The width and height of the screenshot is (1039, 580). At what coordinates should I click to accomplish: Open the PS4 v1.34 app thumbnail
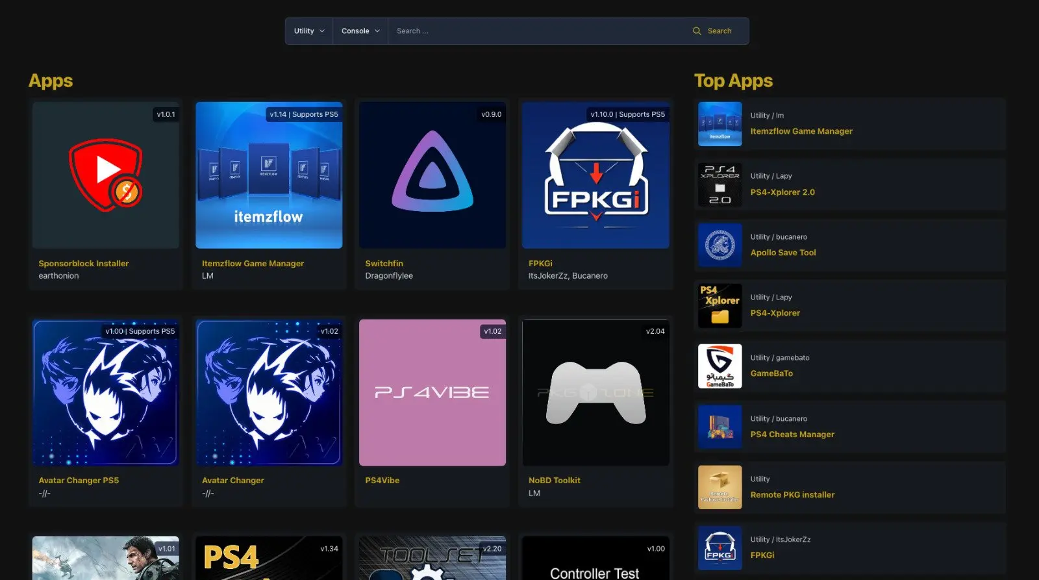pos(269,558)
